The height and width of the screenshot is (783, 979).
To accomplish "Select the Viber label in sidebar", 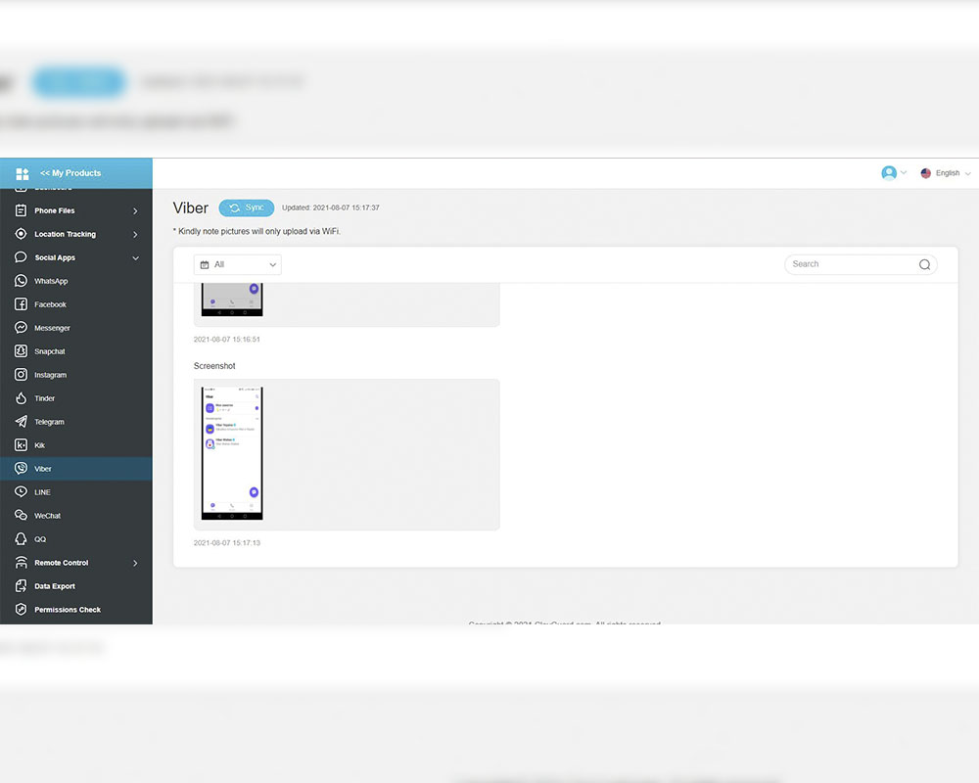I will (x=42, y=469).
